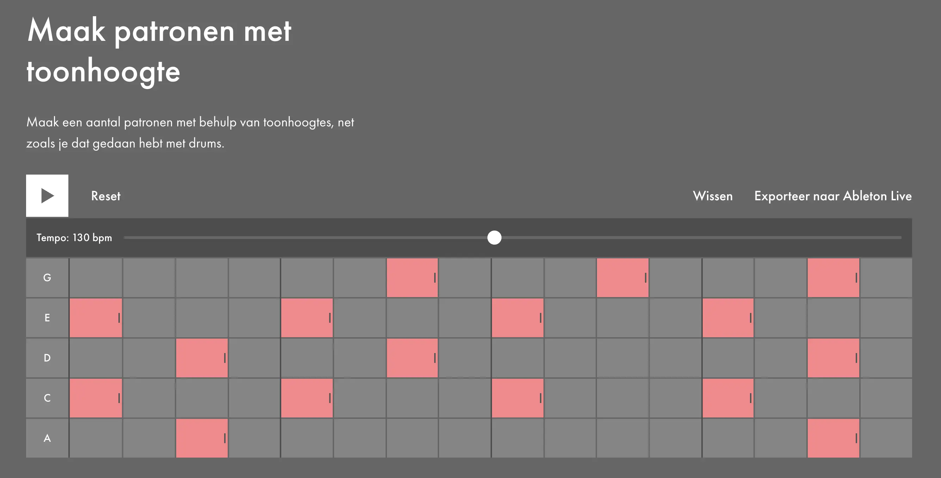The width and height of the screenshot is (941, 478).
Task: Turn off the seventh-step G note
Action: tap(412, 277)
